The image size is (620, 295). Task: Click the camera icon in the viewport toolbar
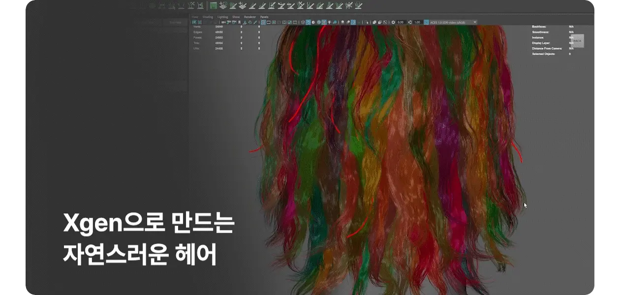[x=223, y=23]
